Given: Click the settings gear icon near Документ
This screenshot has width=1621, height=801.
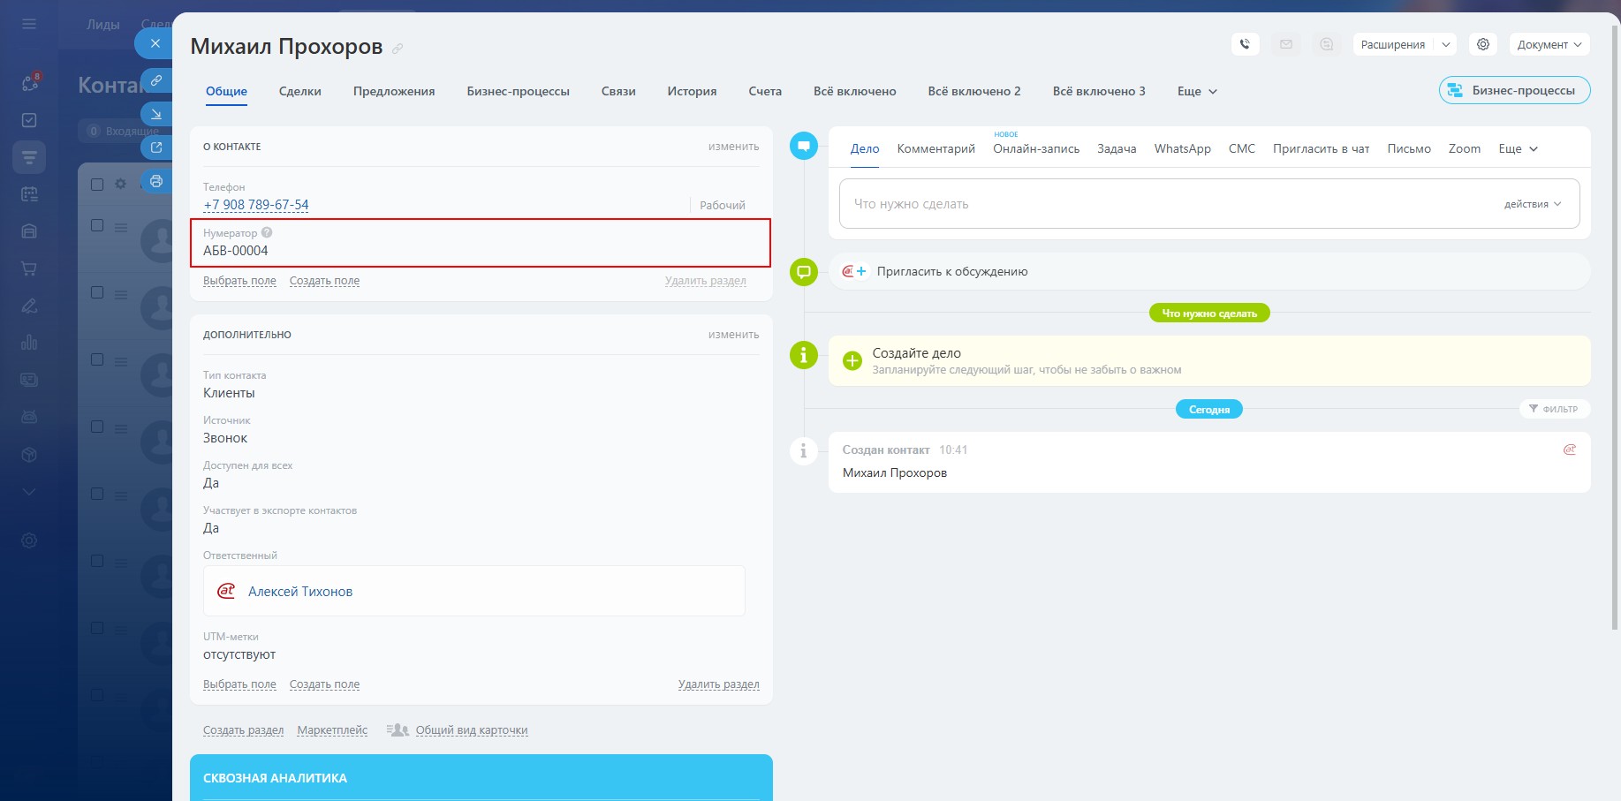Looking at the screenshot, I should (x=1483, y=44).
